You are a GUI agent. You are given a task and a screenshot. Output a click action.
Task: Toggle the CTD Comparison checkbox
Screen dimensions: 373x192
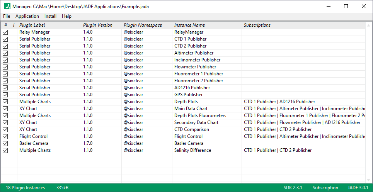tap(5, 129)
